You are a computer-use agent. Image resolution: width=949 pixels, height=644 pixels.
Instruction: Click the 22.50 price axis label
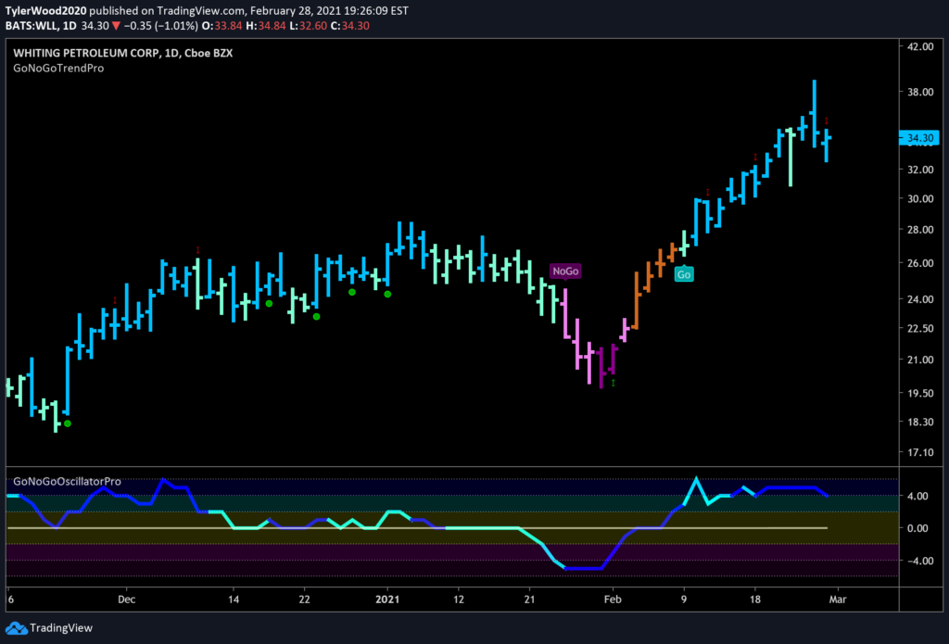[920, 329]
